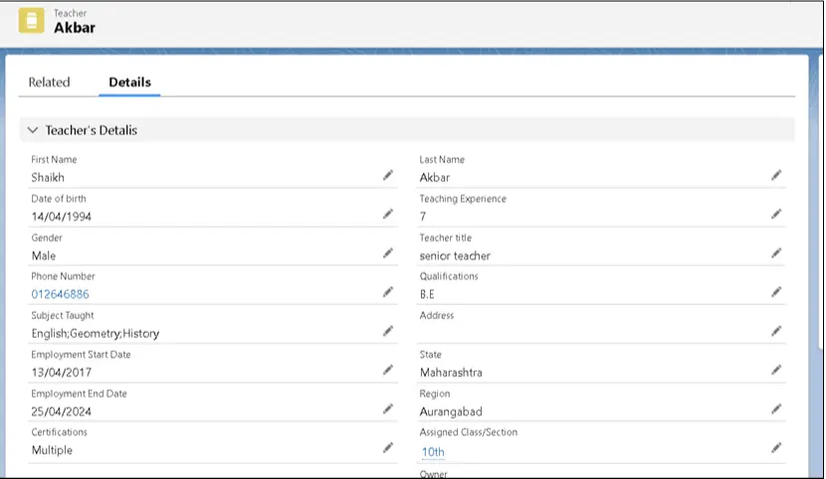Open the 10th Assigned Class link

pos(433,451)
